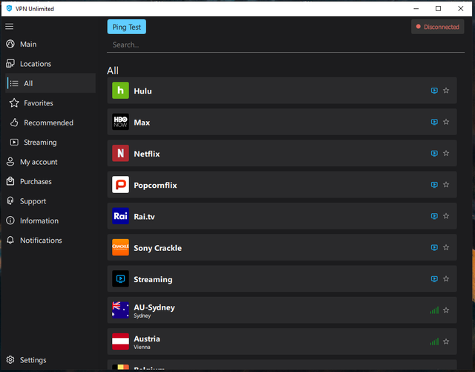The image size is (475, 372).
Task: Click the Favorites star icon in sidebar
Action: 14,102
